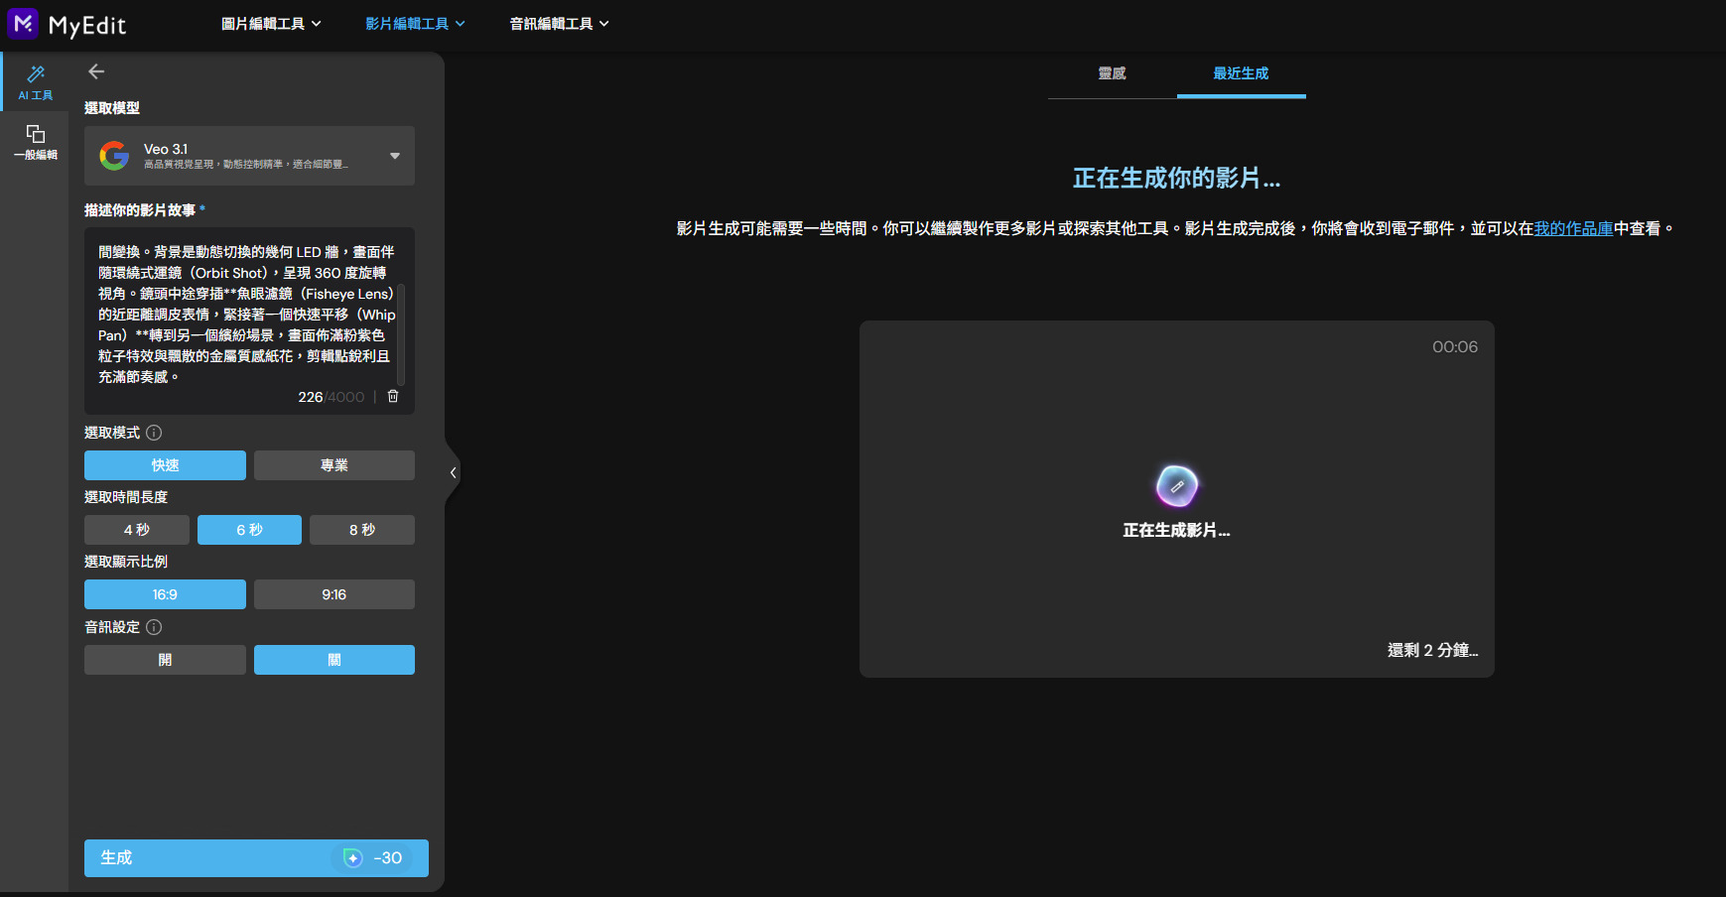Open the 一般編輯 sidebar panel

pyautogui.click(x=36, y=142)
